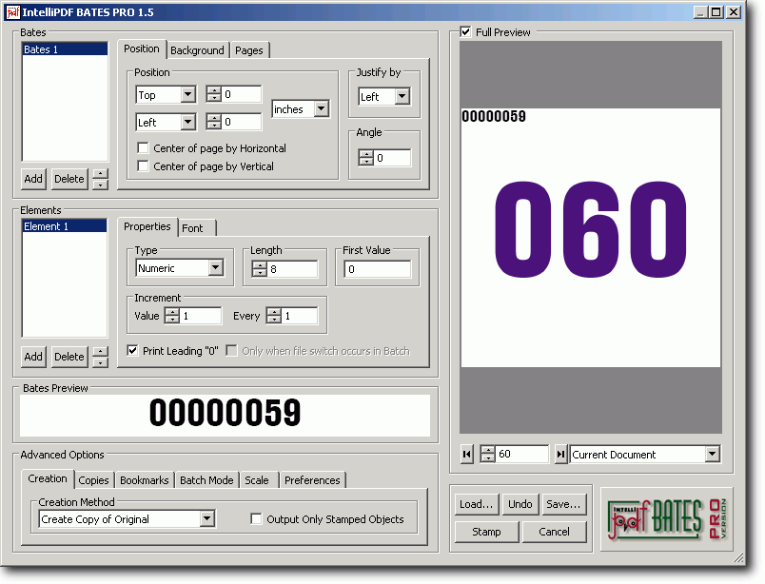
Task: Select the Preferences tab
Action: (312, 480)
